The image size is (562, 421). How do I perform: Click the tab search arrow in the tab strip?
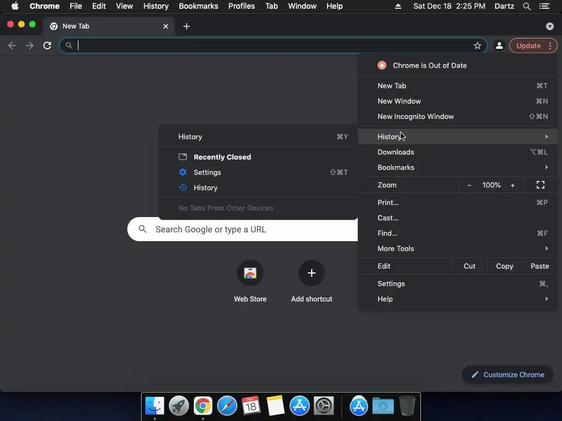[x=550, y=26]
